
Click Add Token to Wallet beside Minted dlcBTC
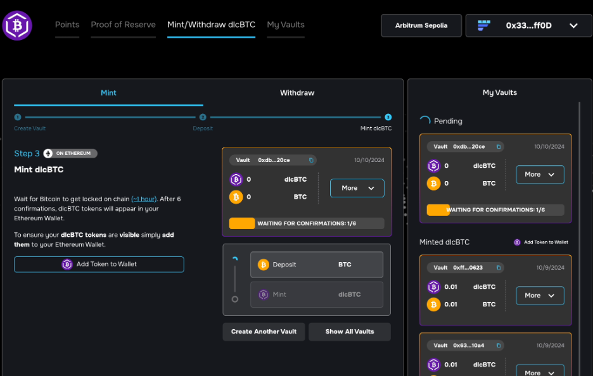541,242
